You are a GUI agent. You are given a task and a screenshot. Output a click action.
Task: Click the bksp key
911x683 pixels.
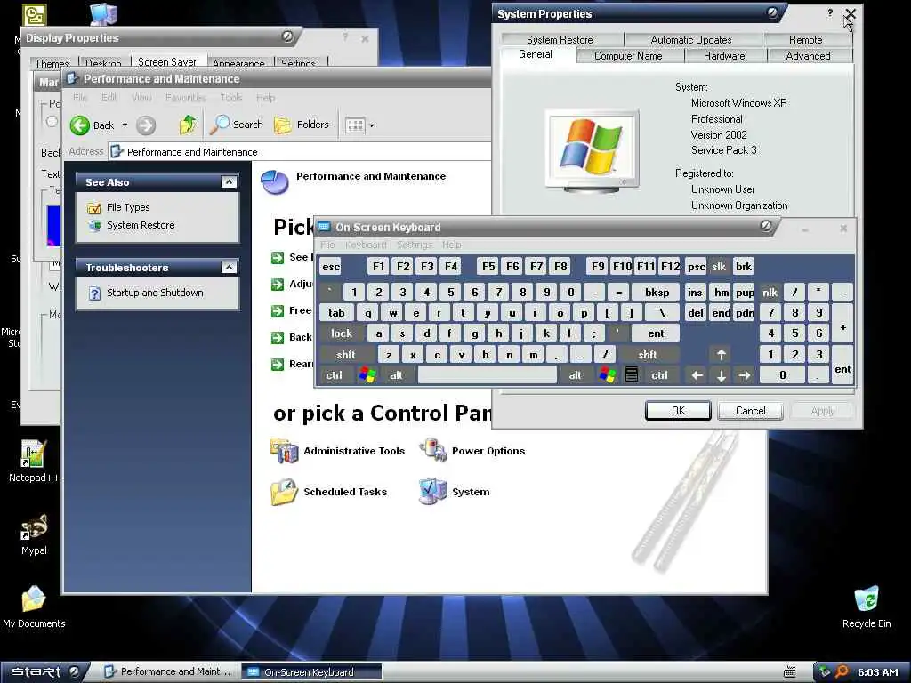point(657,292)
